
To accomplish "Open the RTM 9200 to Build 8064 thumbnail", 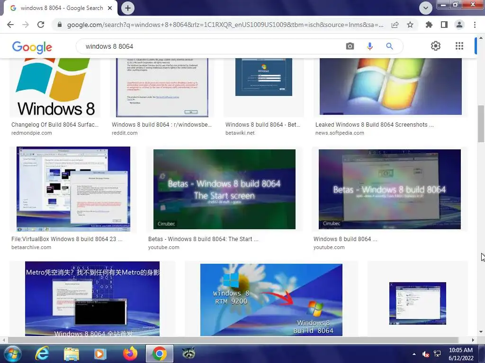I will pos(271,300).
